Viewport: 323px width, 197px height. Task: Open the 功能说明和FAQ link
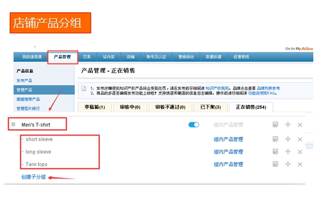coord(262,93)
